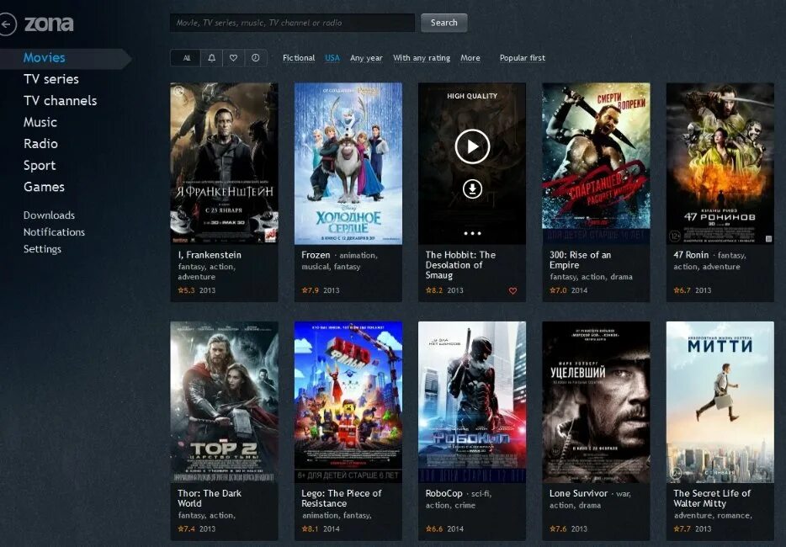Open the Thor: The Dark World poster
This screenshot has width=786, height=547.
(224, 402)
